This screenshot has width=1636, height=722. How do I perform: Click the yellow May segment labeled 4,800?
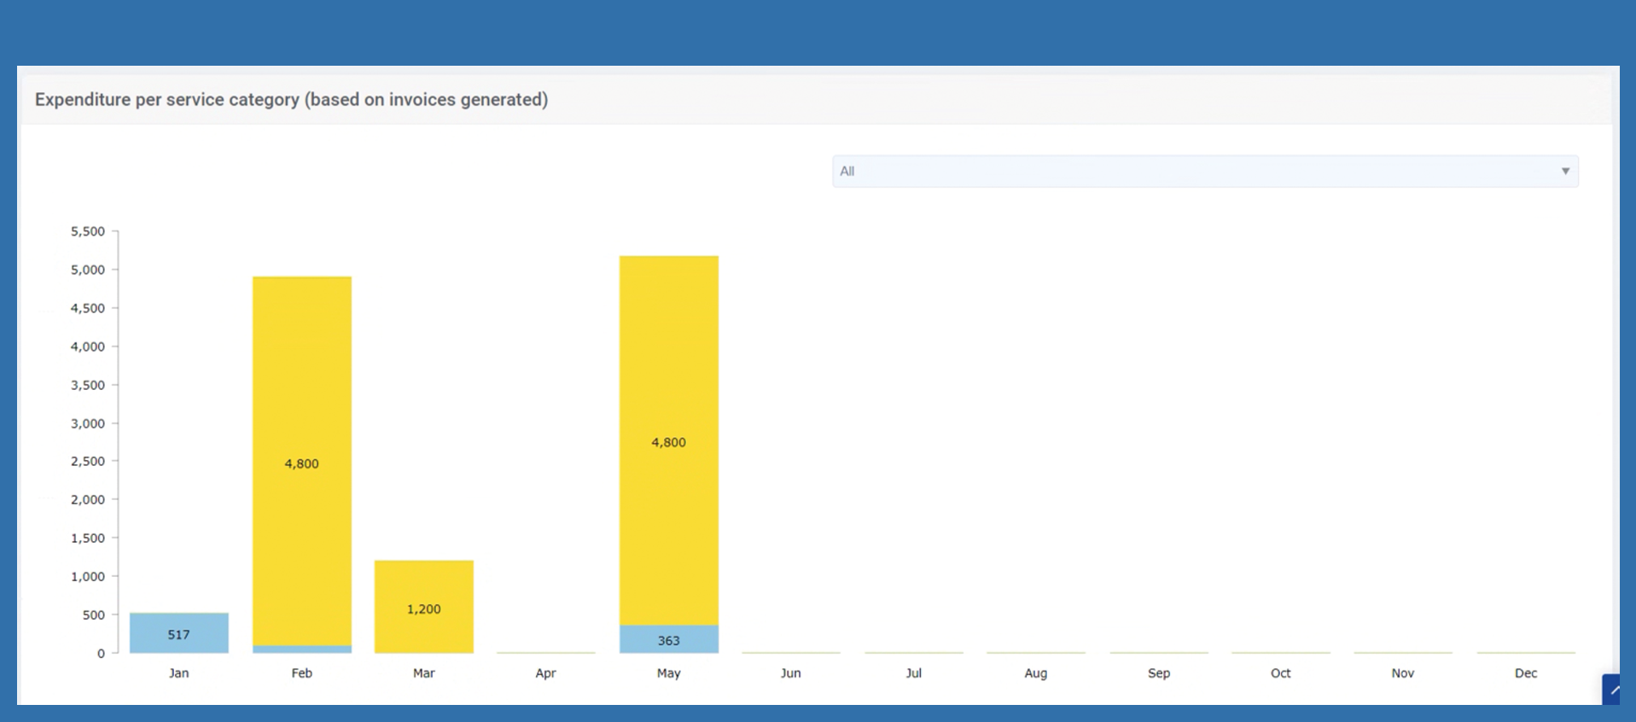click(669, 440)
